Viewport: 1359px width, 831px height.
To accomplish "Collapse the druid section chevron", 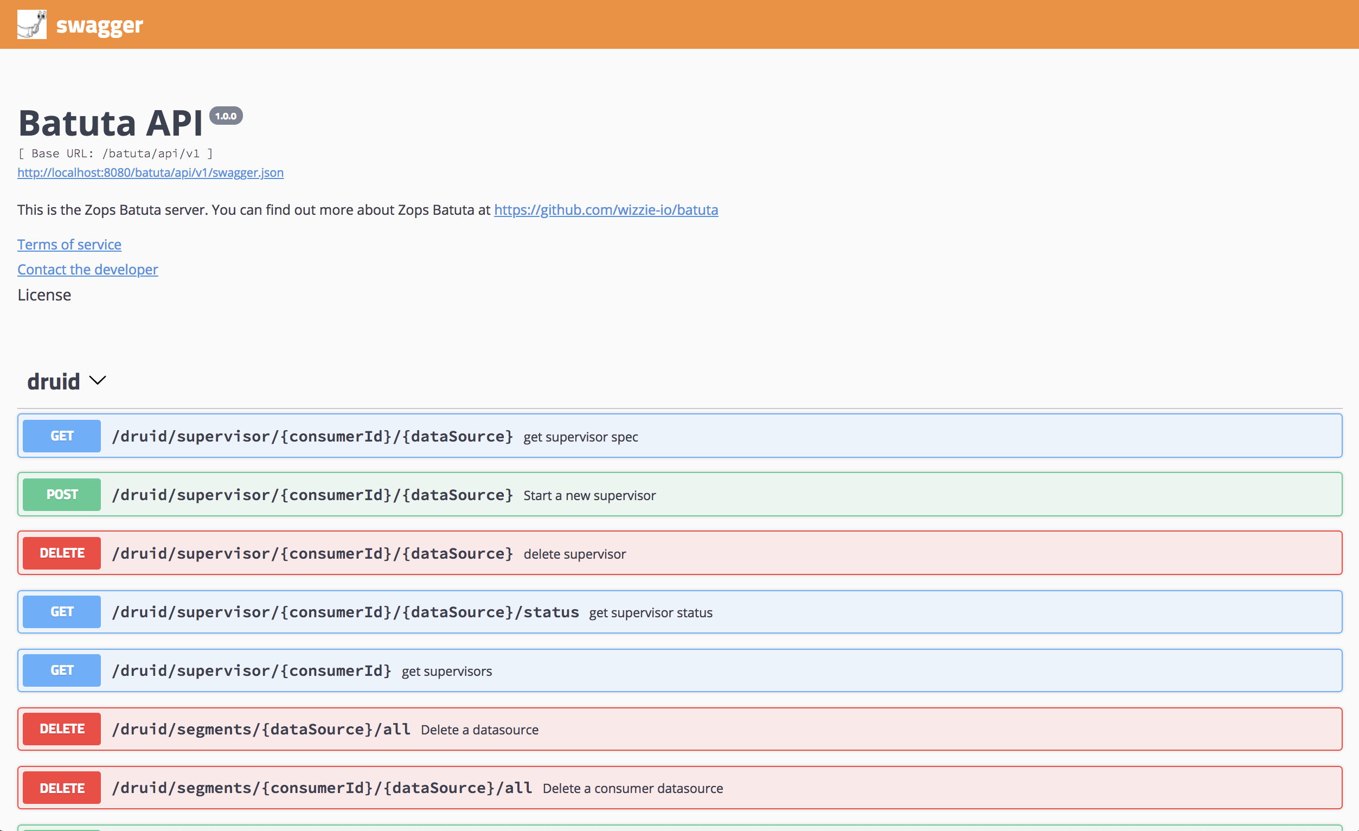I will click(98, 381).
